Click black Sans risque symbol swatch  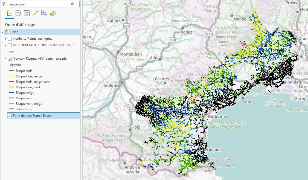coord(11,109)
